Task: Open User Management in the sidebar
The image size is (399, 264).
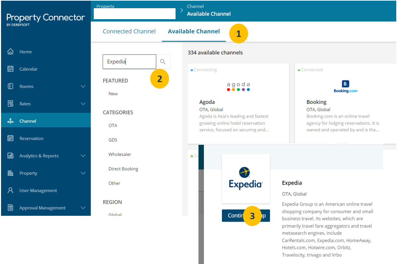Action: tap(46, 190)
